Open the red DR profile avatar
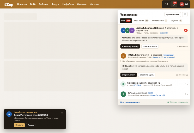Image resolution: width=194 pixels, height=133 pixels. pyautogui.click(x=182, y=4)
